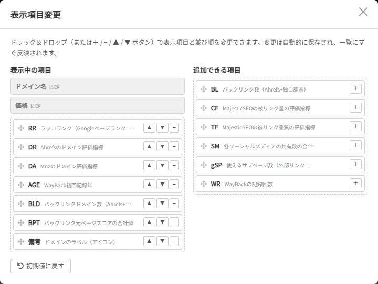Viewport: 378px width, 284px height.
Task: Click 備考 ドメインのラベル text
Action: pos(80,242)
